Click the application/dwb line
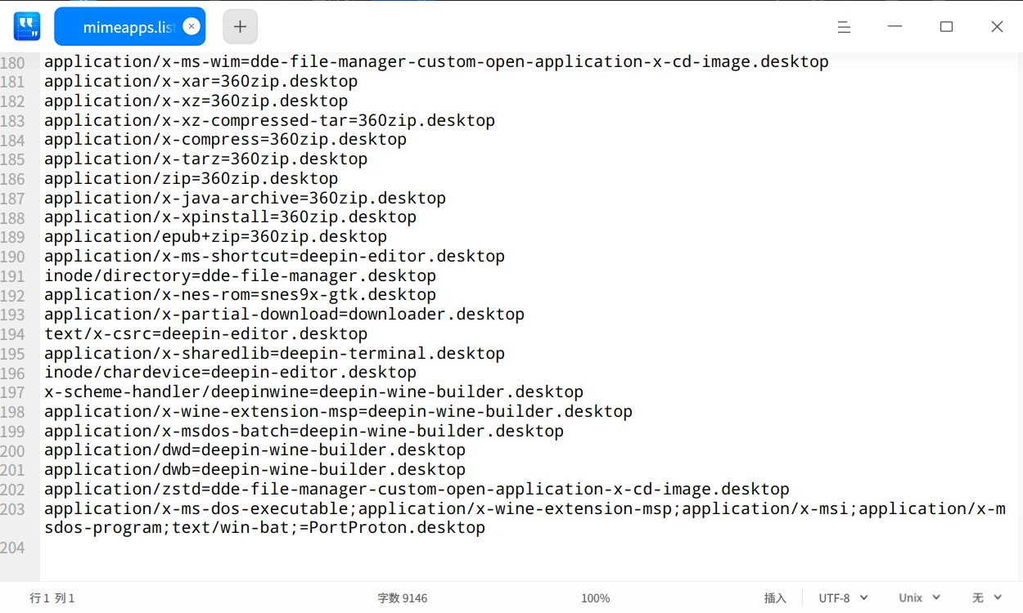 click(x=255, y=470)
